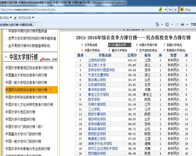Open the dropdown next to Home icon
This screenshot has width=196, height=156.
tap(162, 24)
